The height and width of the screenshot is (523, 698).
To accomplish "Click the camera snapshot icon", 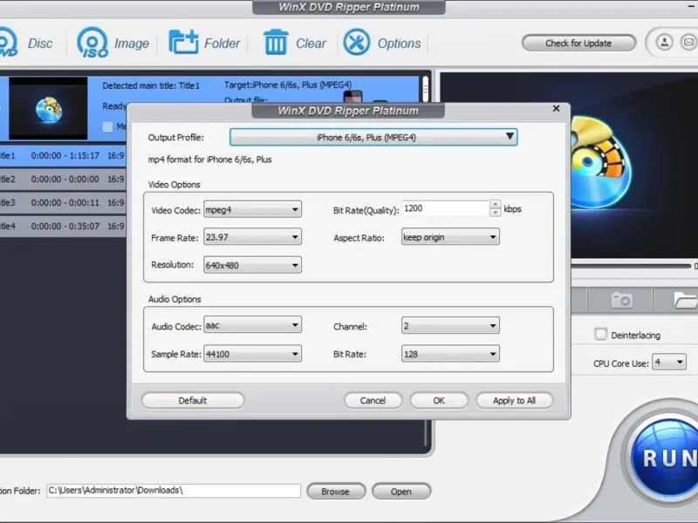I will click(621, 301).
